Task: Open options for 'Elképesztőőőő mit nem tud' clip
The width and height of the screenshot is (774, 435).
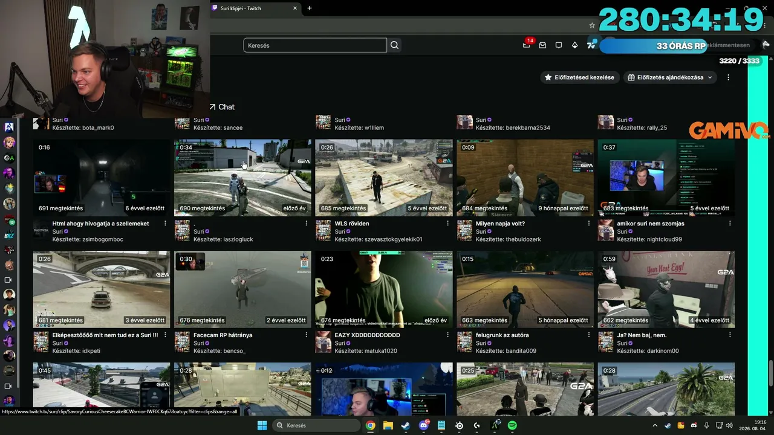Action: pos(165,335)
